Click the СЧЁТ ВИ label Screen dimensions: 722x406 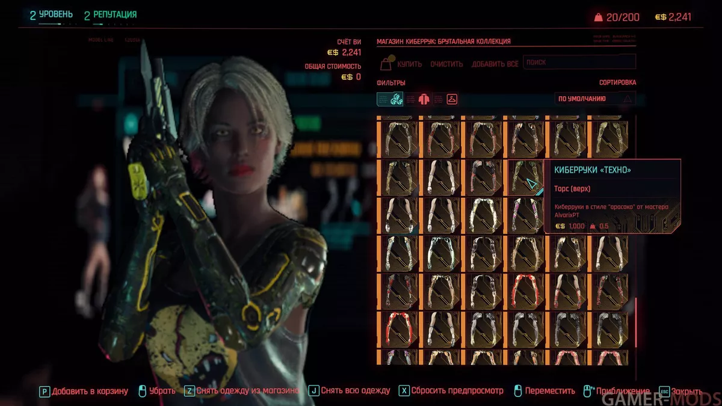click(x=349, y=42)
